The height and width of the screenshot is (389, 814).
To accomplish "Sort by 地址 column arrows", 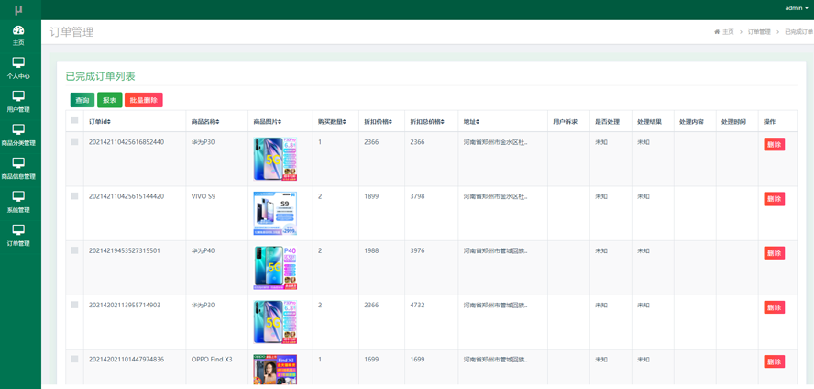I will pyautogui.click(x=477, y=122).
